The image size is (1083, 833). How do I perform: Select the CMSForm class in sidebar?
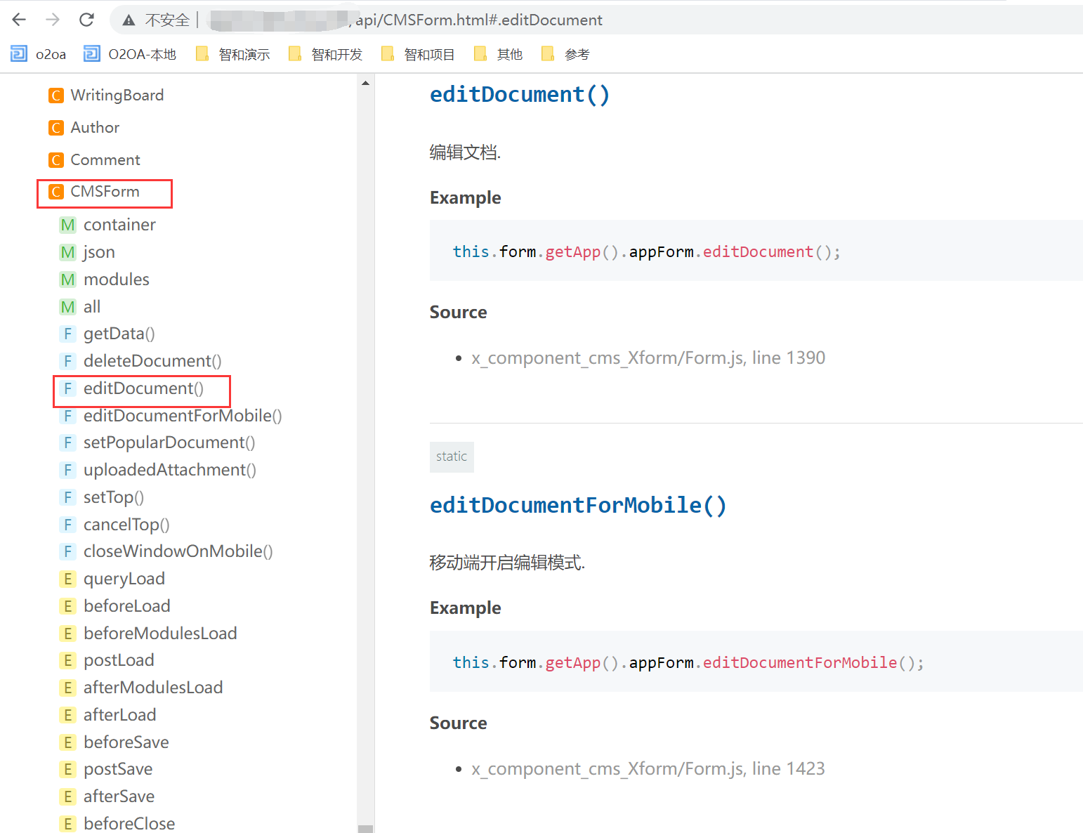tap(105, 192)
